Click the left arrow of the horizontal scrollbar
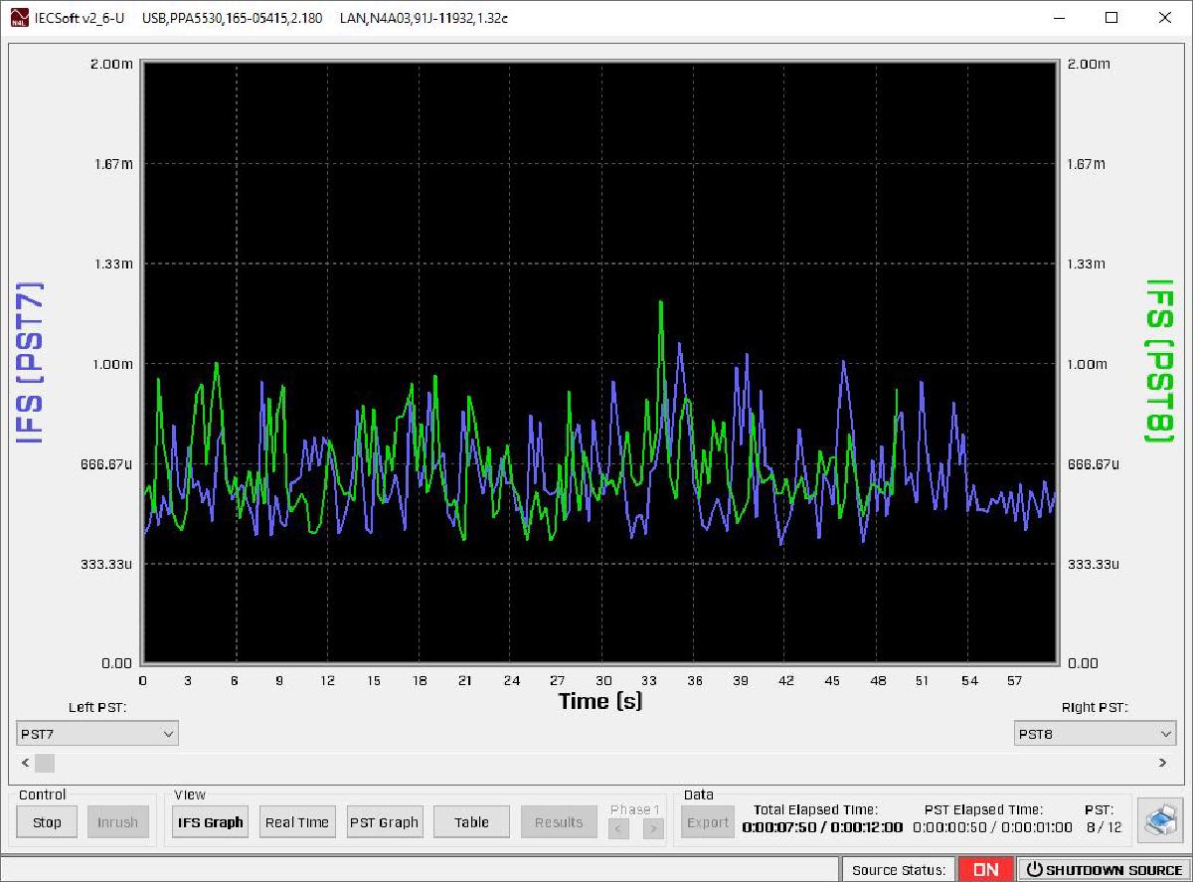 pyautogui.click(x=24, y=763)
